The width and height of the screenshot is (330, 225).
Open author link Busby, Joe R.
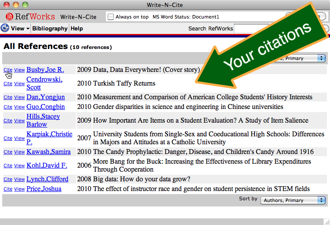pos(45,70)
